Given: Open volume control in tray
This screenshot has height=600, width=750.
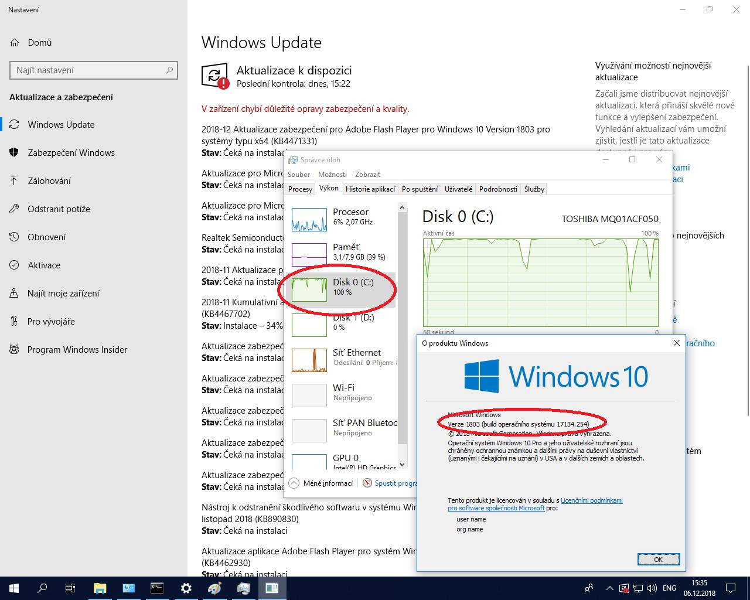Looking at the screenshot, I should click(653, 588).
